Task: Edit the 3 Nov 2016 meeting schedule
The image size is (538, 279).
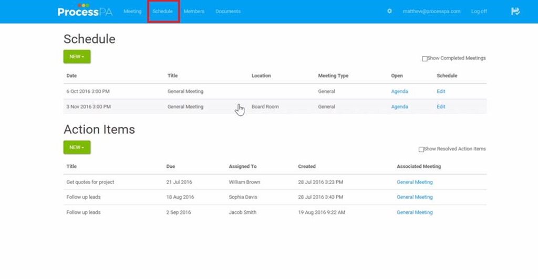Action: click(441, 106)
